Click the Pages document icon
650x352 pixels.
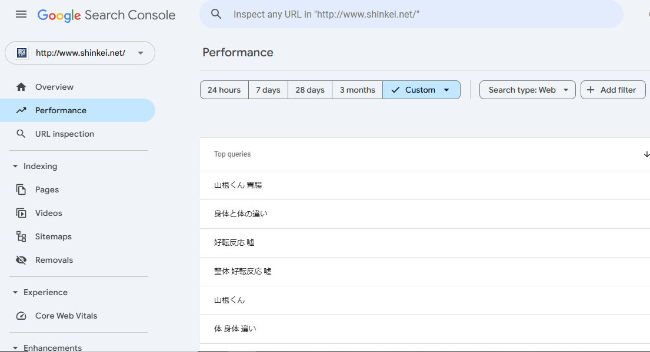click(21, 189)
